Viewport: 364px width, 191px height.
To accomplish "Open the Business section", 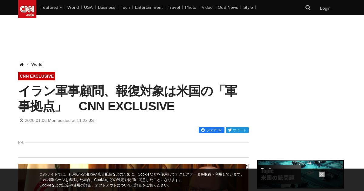I will (x=106, y=7).
